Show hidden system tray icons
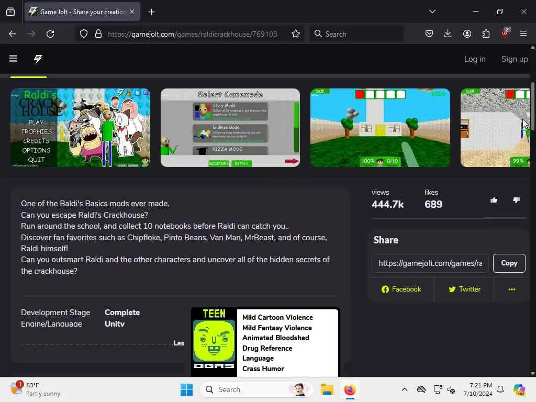The height and width of the screenshot is (402, 536). click(x=405, y=389)
